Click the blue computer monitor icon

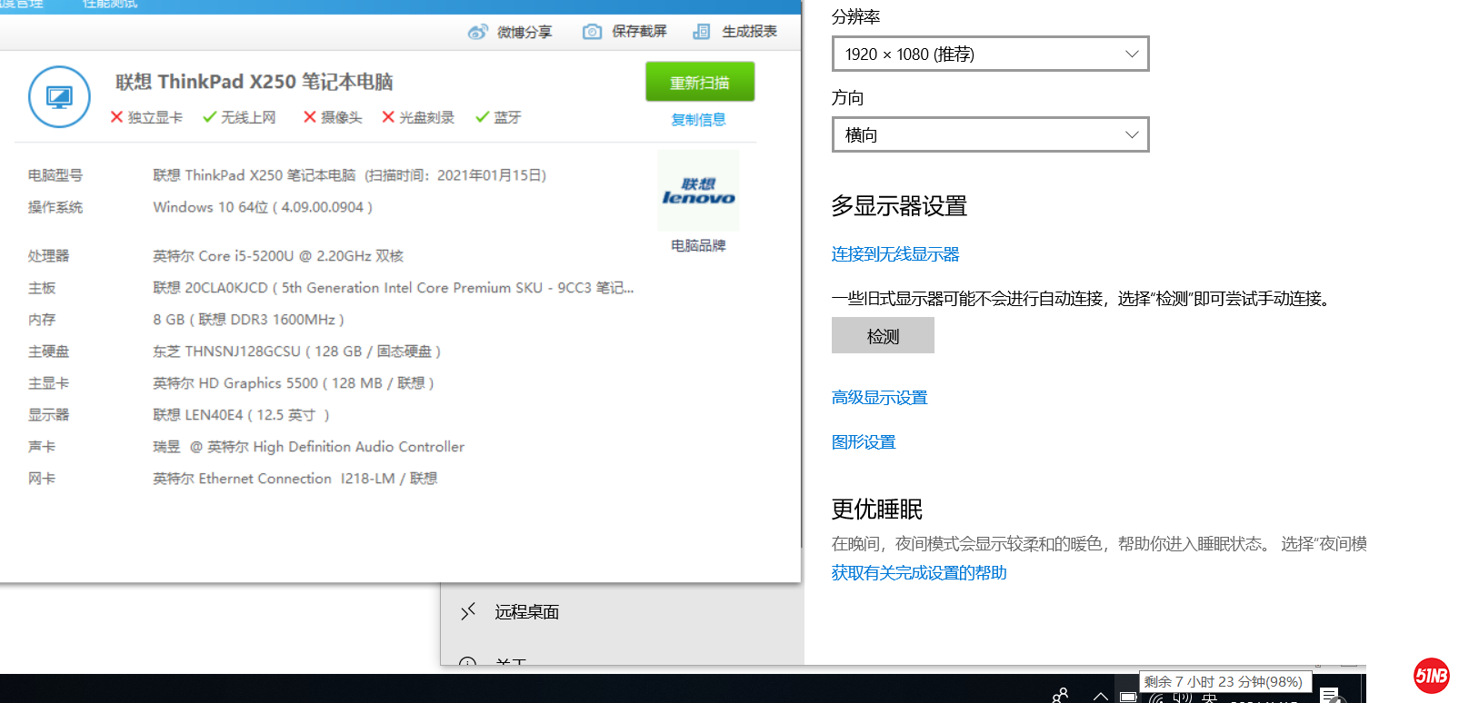(59, 97)
